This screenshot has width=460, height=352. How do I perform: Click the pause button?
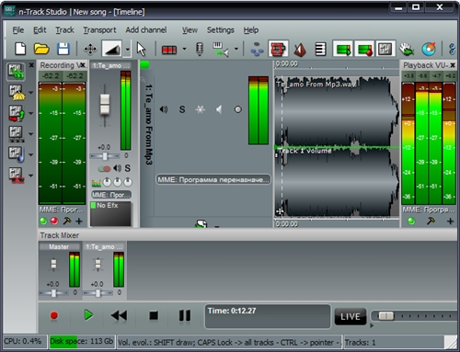(185, 315)
